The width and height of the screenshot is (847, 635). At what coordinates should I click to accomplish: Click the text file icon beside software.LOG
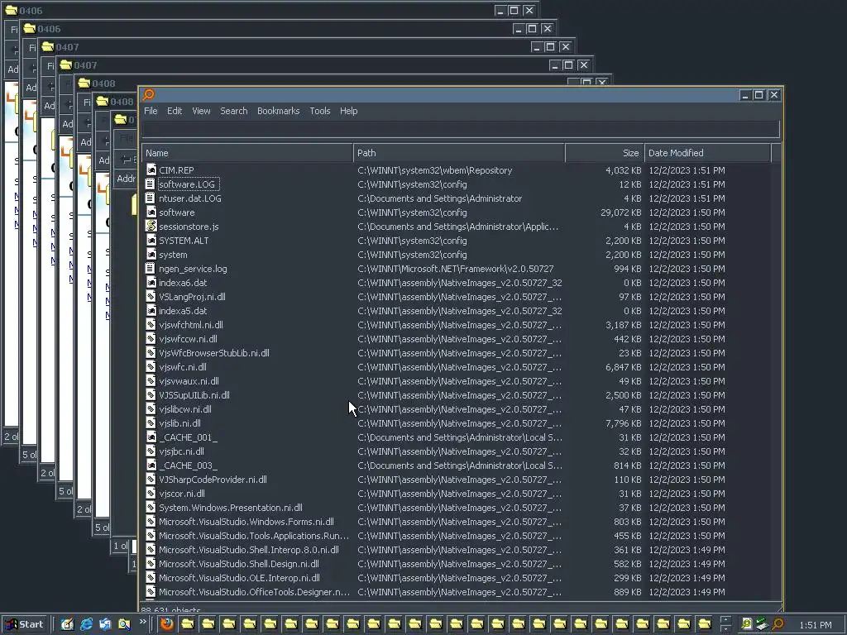click(151, 184)
